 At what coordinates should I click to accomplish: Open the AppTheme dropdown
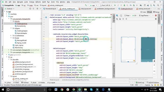(x=144, y=15)
